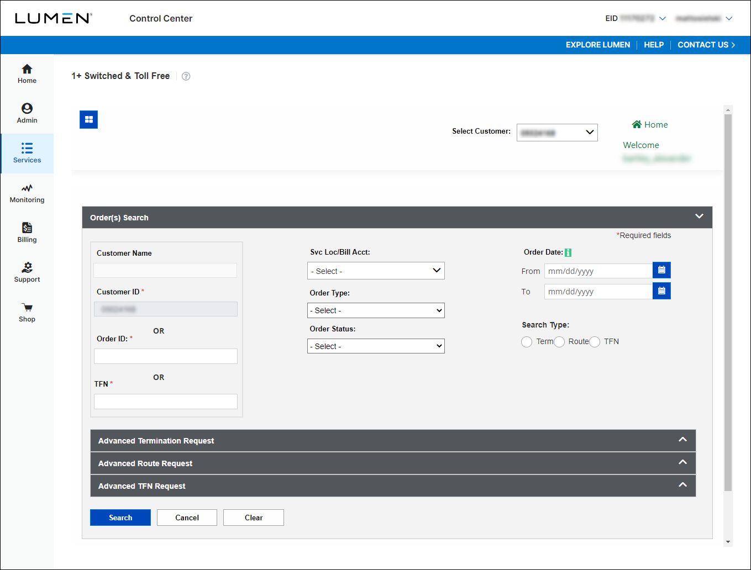Open EXPLORE LUMEN in the top bar

click(597, 45)
